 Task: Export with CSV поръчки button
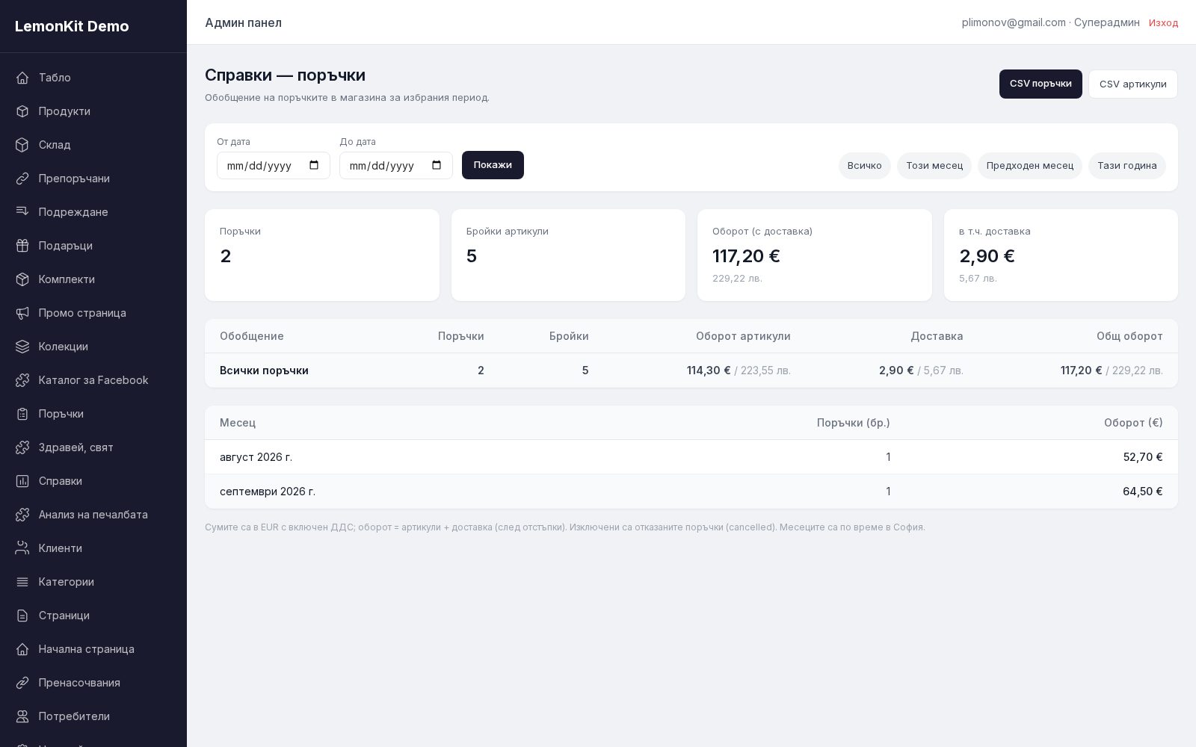click(x=1041, y=84)
